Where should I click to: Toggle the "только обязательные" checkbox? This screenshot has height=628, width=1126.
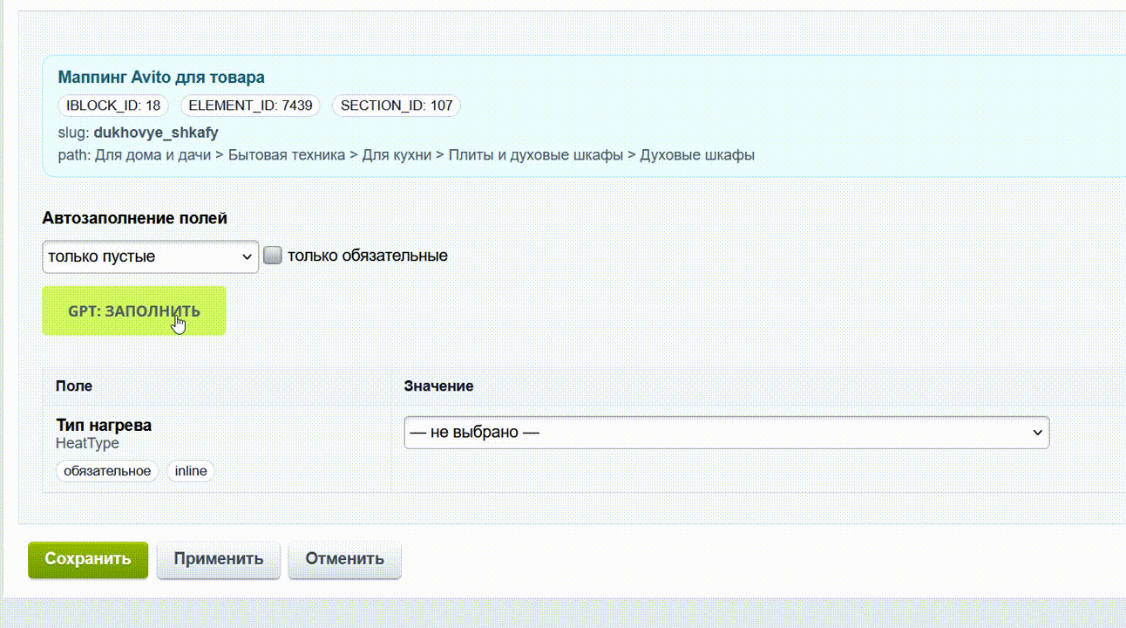(273, 256)
